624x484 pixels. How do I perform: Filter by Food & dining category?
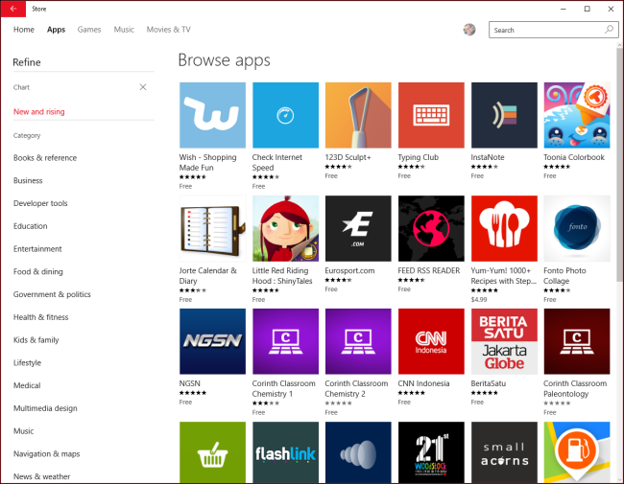click(38, 272)
